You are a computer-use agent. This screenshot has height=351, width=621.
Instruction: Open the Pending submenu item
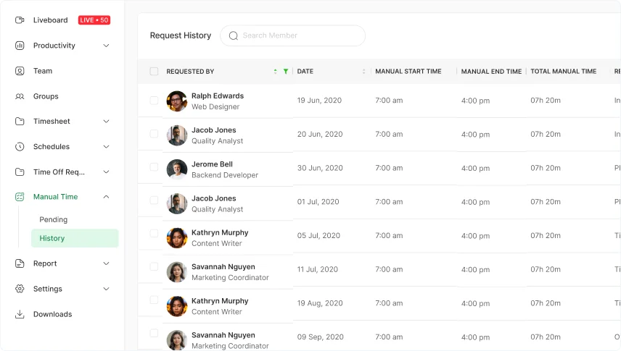(54, 219)
